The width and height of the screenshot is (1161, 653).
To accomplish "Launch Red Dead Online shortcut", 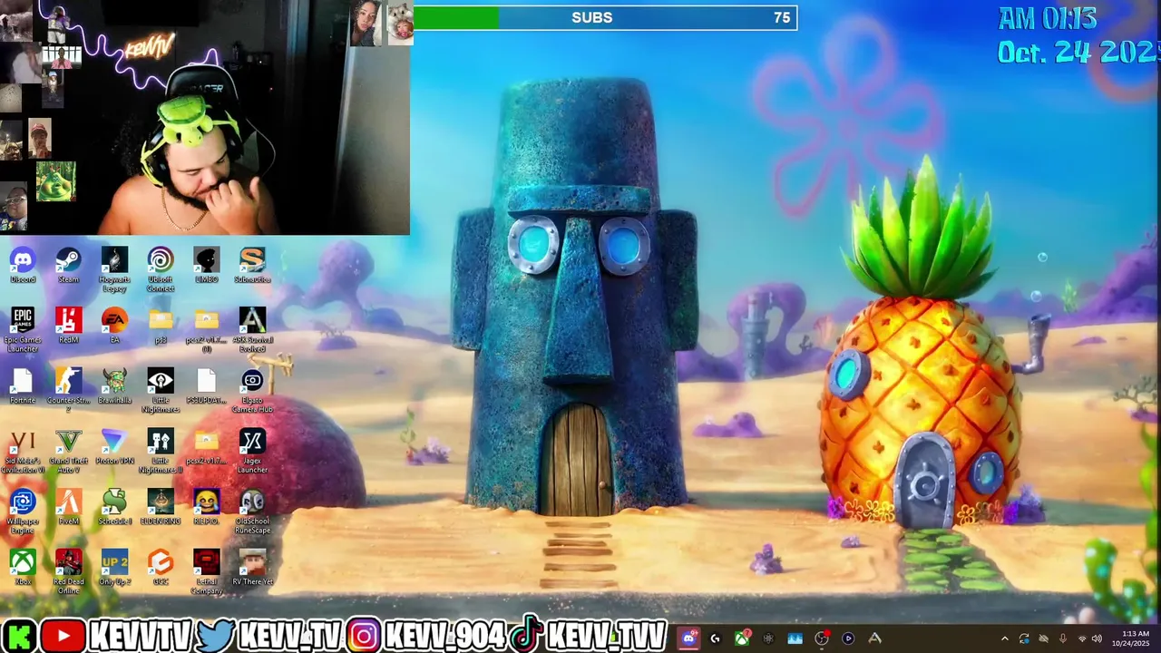I will [x=68, y=572].
